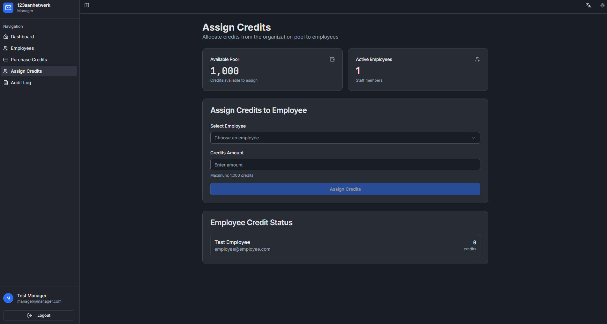Expand the employee selector via its chevron

coord(474,138)
